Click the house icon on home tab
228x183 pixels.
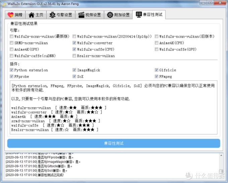click(x=32, y=15)
